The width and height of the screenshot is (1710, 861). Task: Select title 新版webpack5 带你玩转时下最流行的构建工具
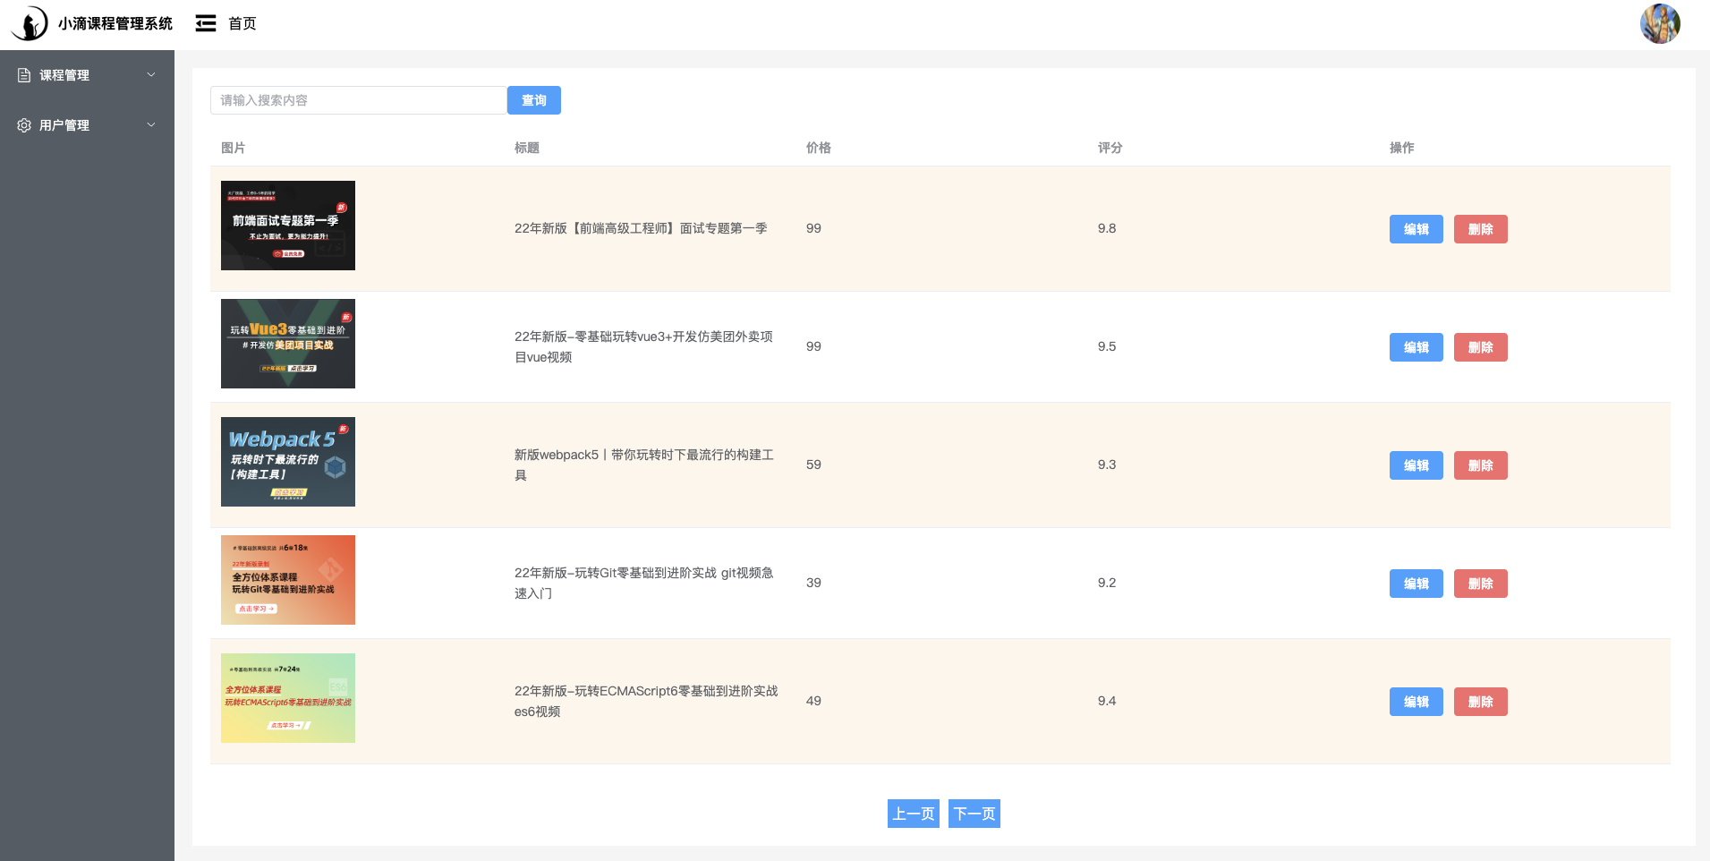[x=644, y=465]
